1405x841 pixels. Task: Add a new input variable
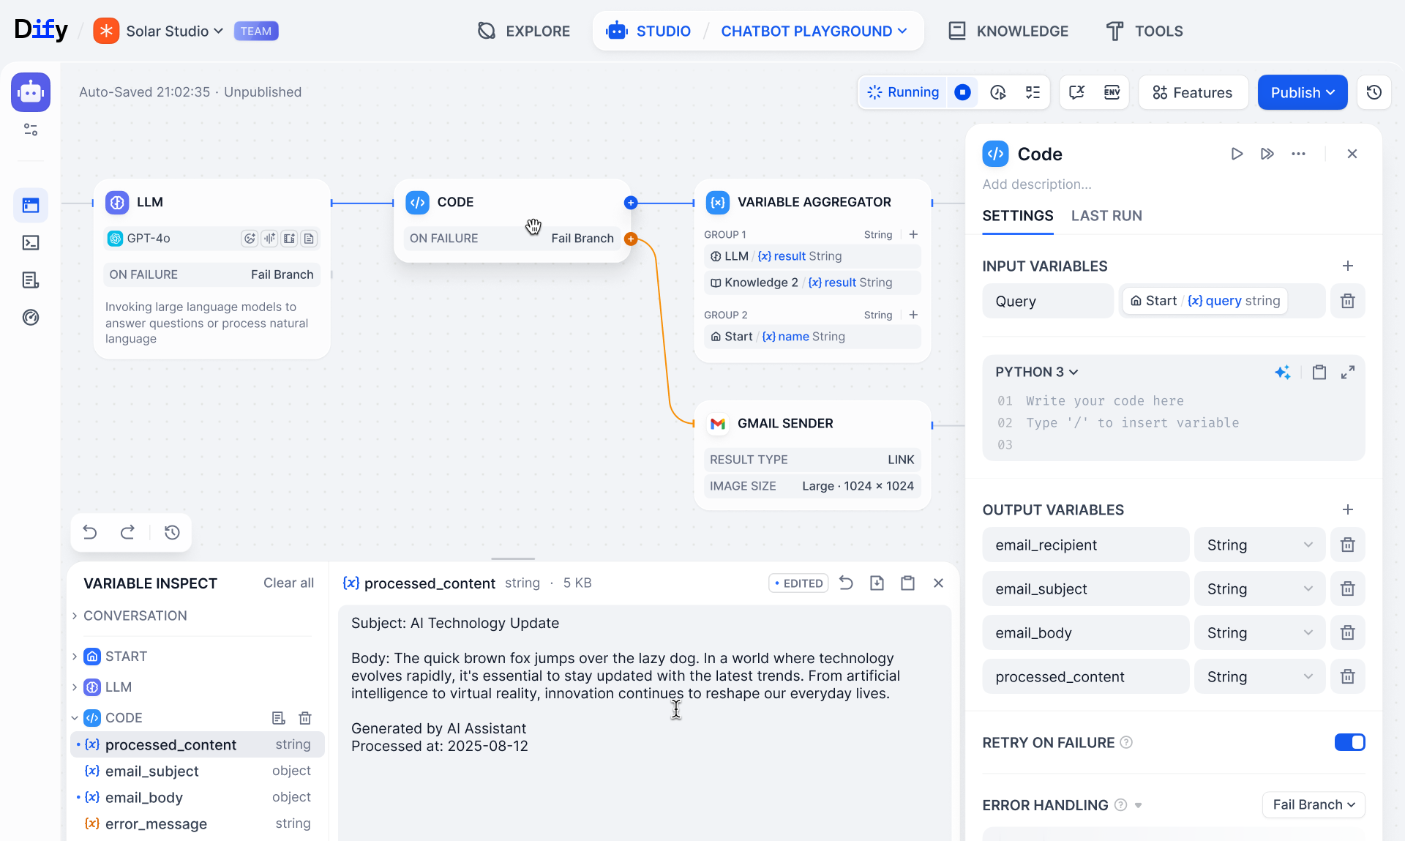pyautogui.click(x=1348, y=266)
